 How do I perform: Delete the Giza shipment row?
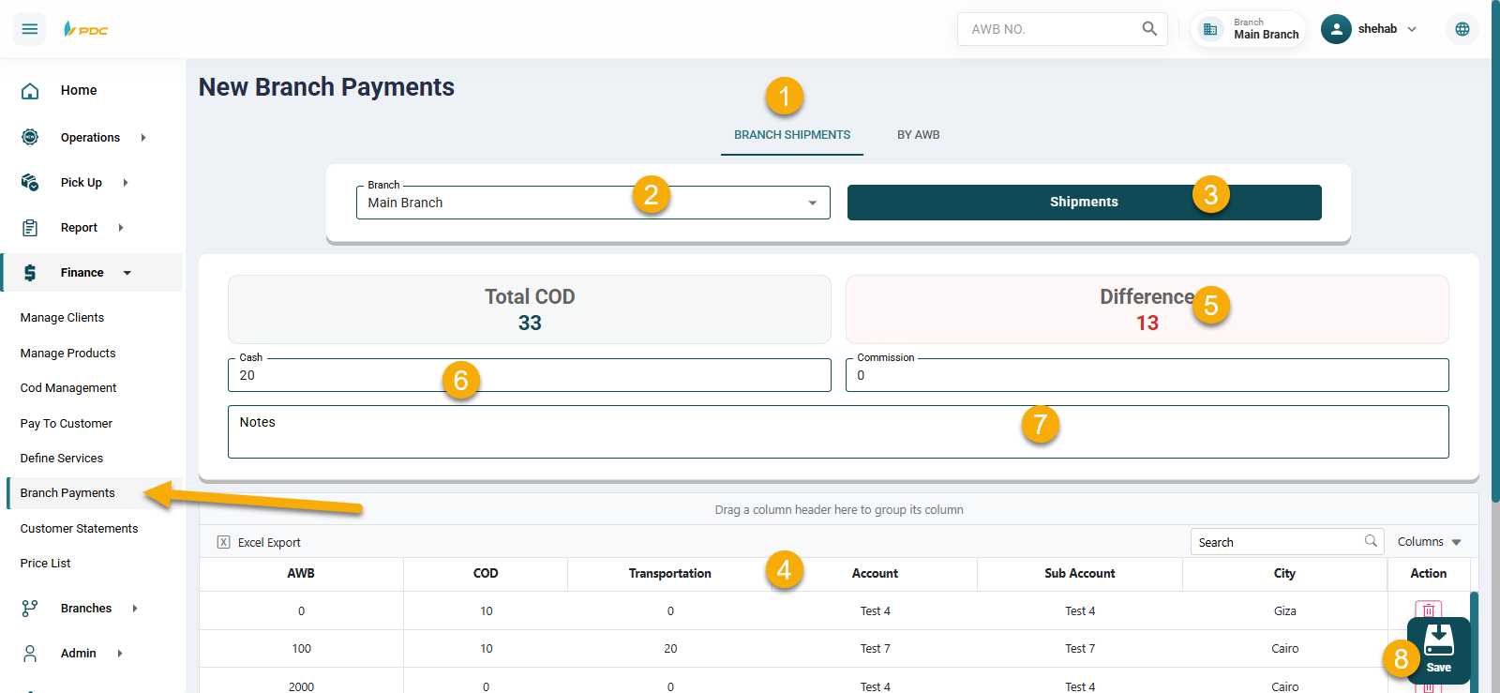coord(1428,610)
